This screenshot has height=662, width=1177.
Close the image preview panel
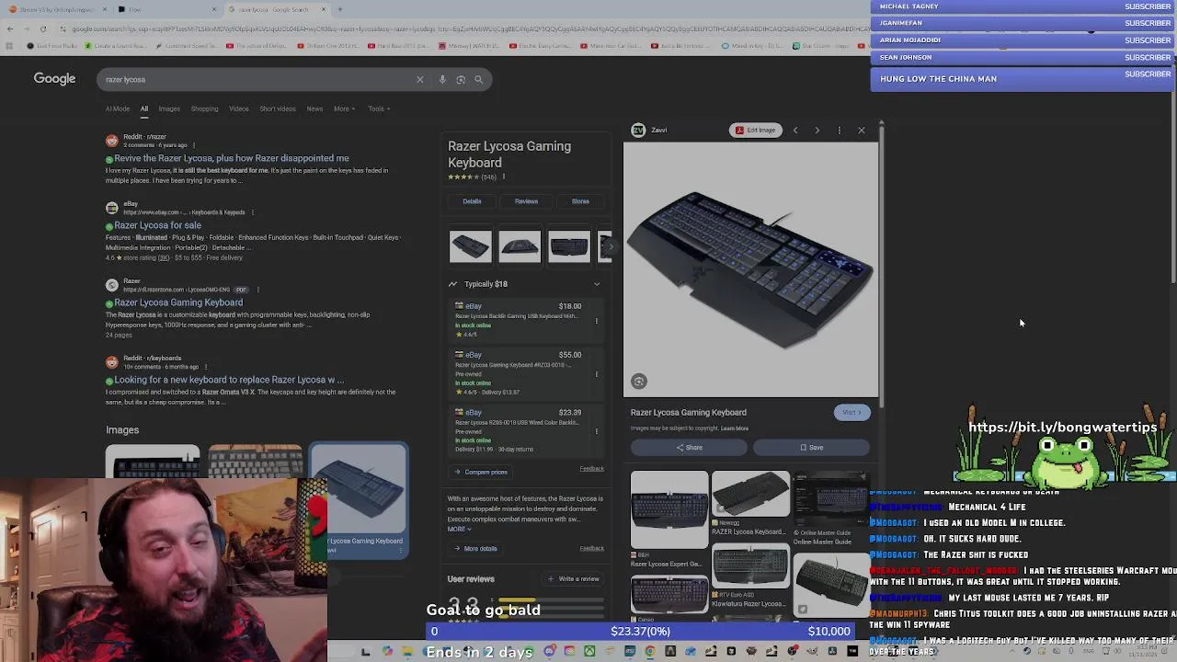tap(862, 131)
